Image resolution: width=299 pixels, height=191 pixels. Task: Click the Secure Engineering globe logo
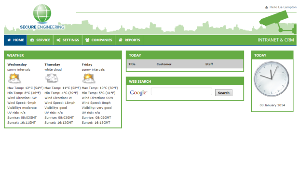pyautogui.click(x=42, y=13)
